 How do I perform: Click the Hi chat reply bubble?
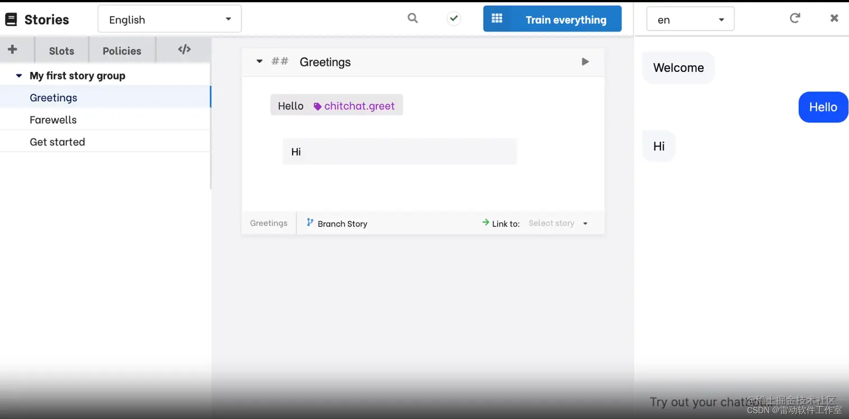click(x=659, y=147)
